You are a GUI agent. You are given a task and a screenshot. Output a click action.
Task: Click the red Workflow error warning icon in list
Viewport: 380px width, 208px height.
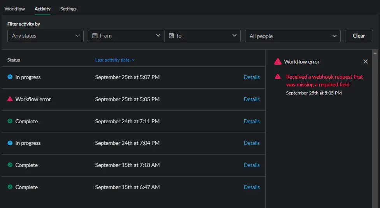click(x=10, y=99)
